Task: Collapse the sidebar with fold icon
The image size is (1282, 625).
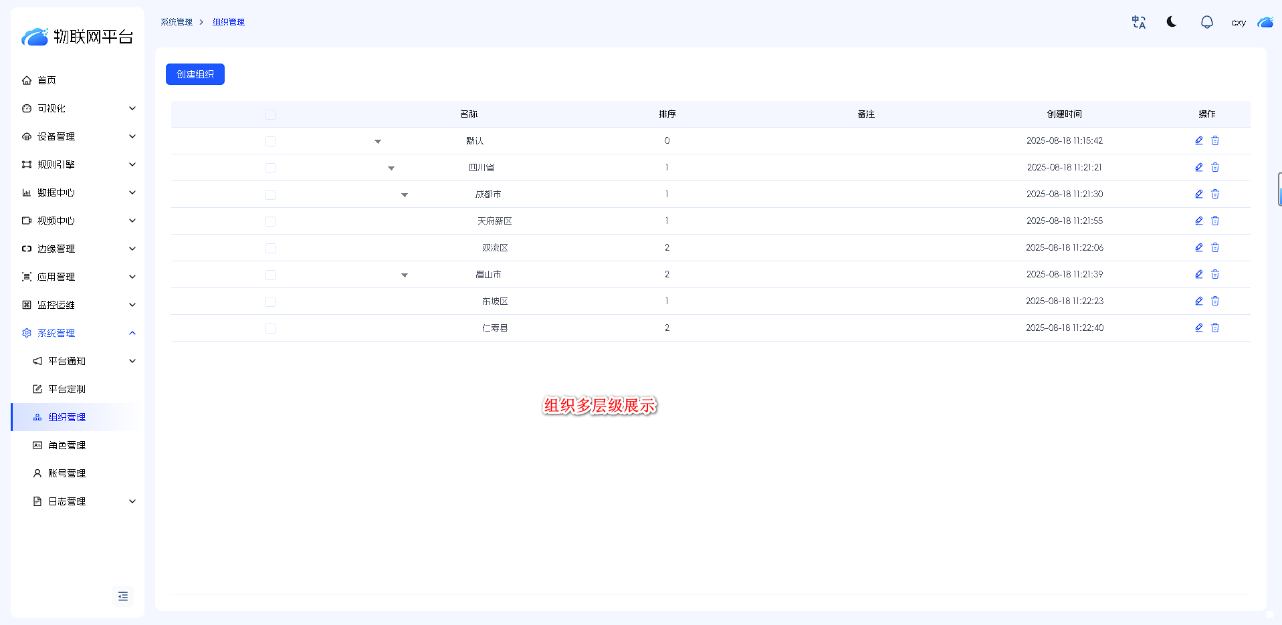Action: click(x=123, y=596)
